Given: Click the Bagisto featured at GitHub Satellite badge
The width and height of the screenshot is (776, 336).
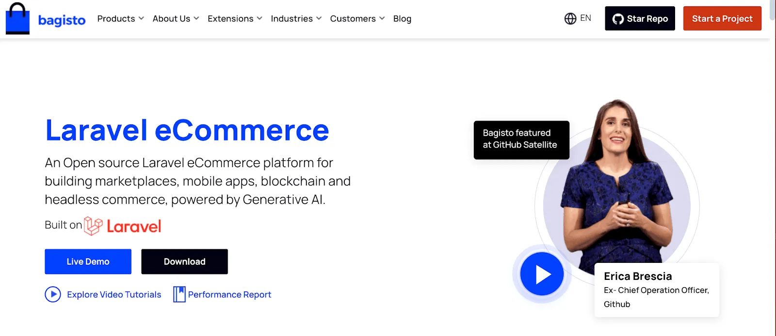Looking at the screenshot, I should pyautogui.click(x=521, y=140).
